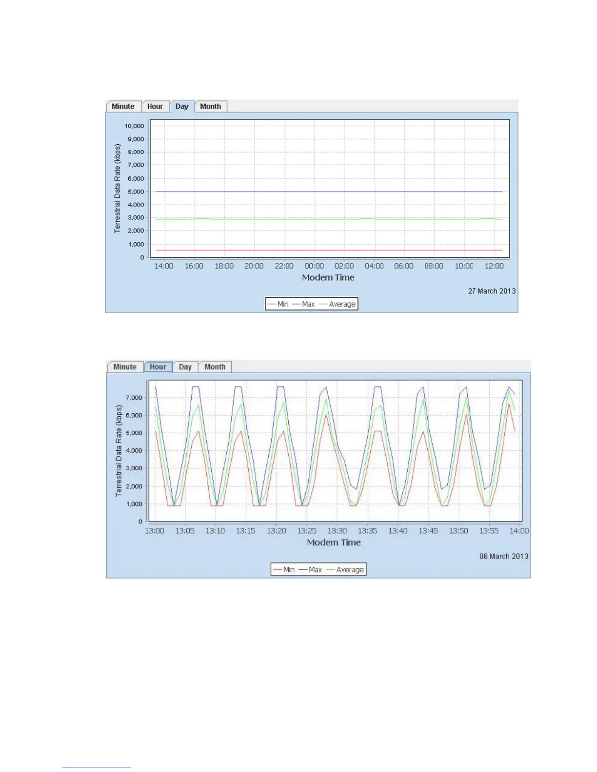Open Month tab in the 27 March chart

210,106
